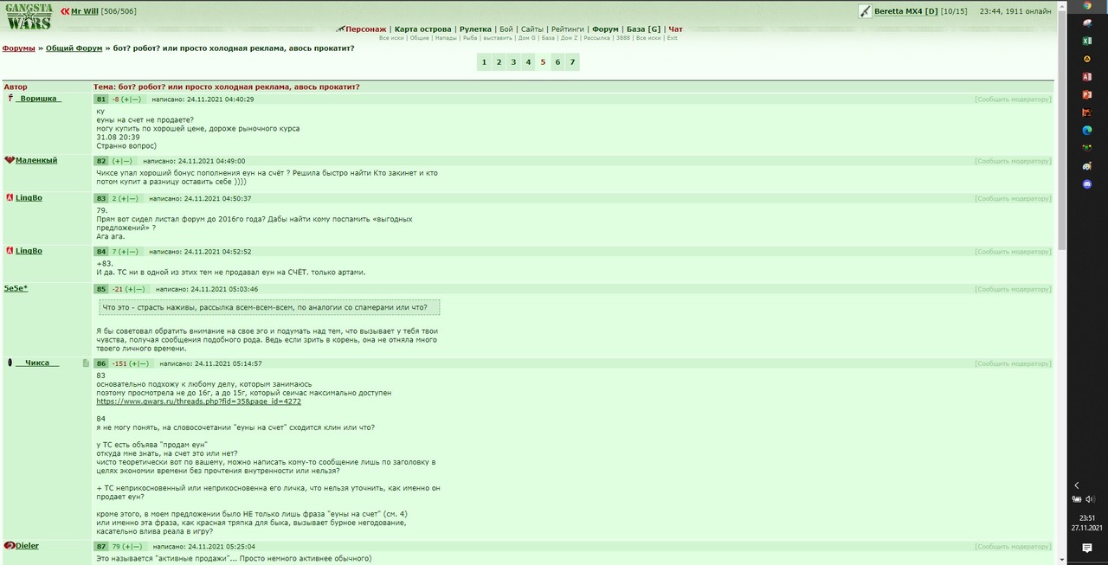
Task: Click the gun icon before Персонаж
Action: click(x=340, y=29)
